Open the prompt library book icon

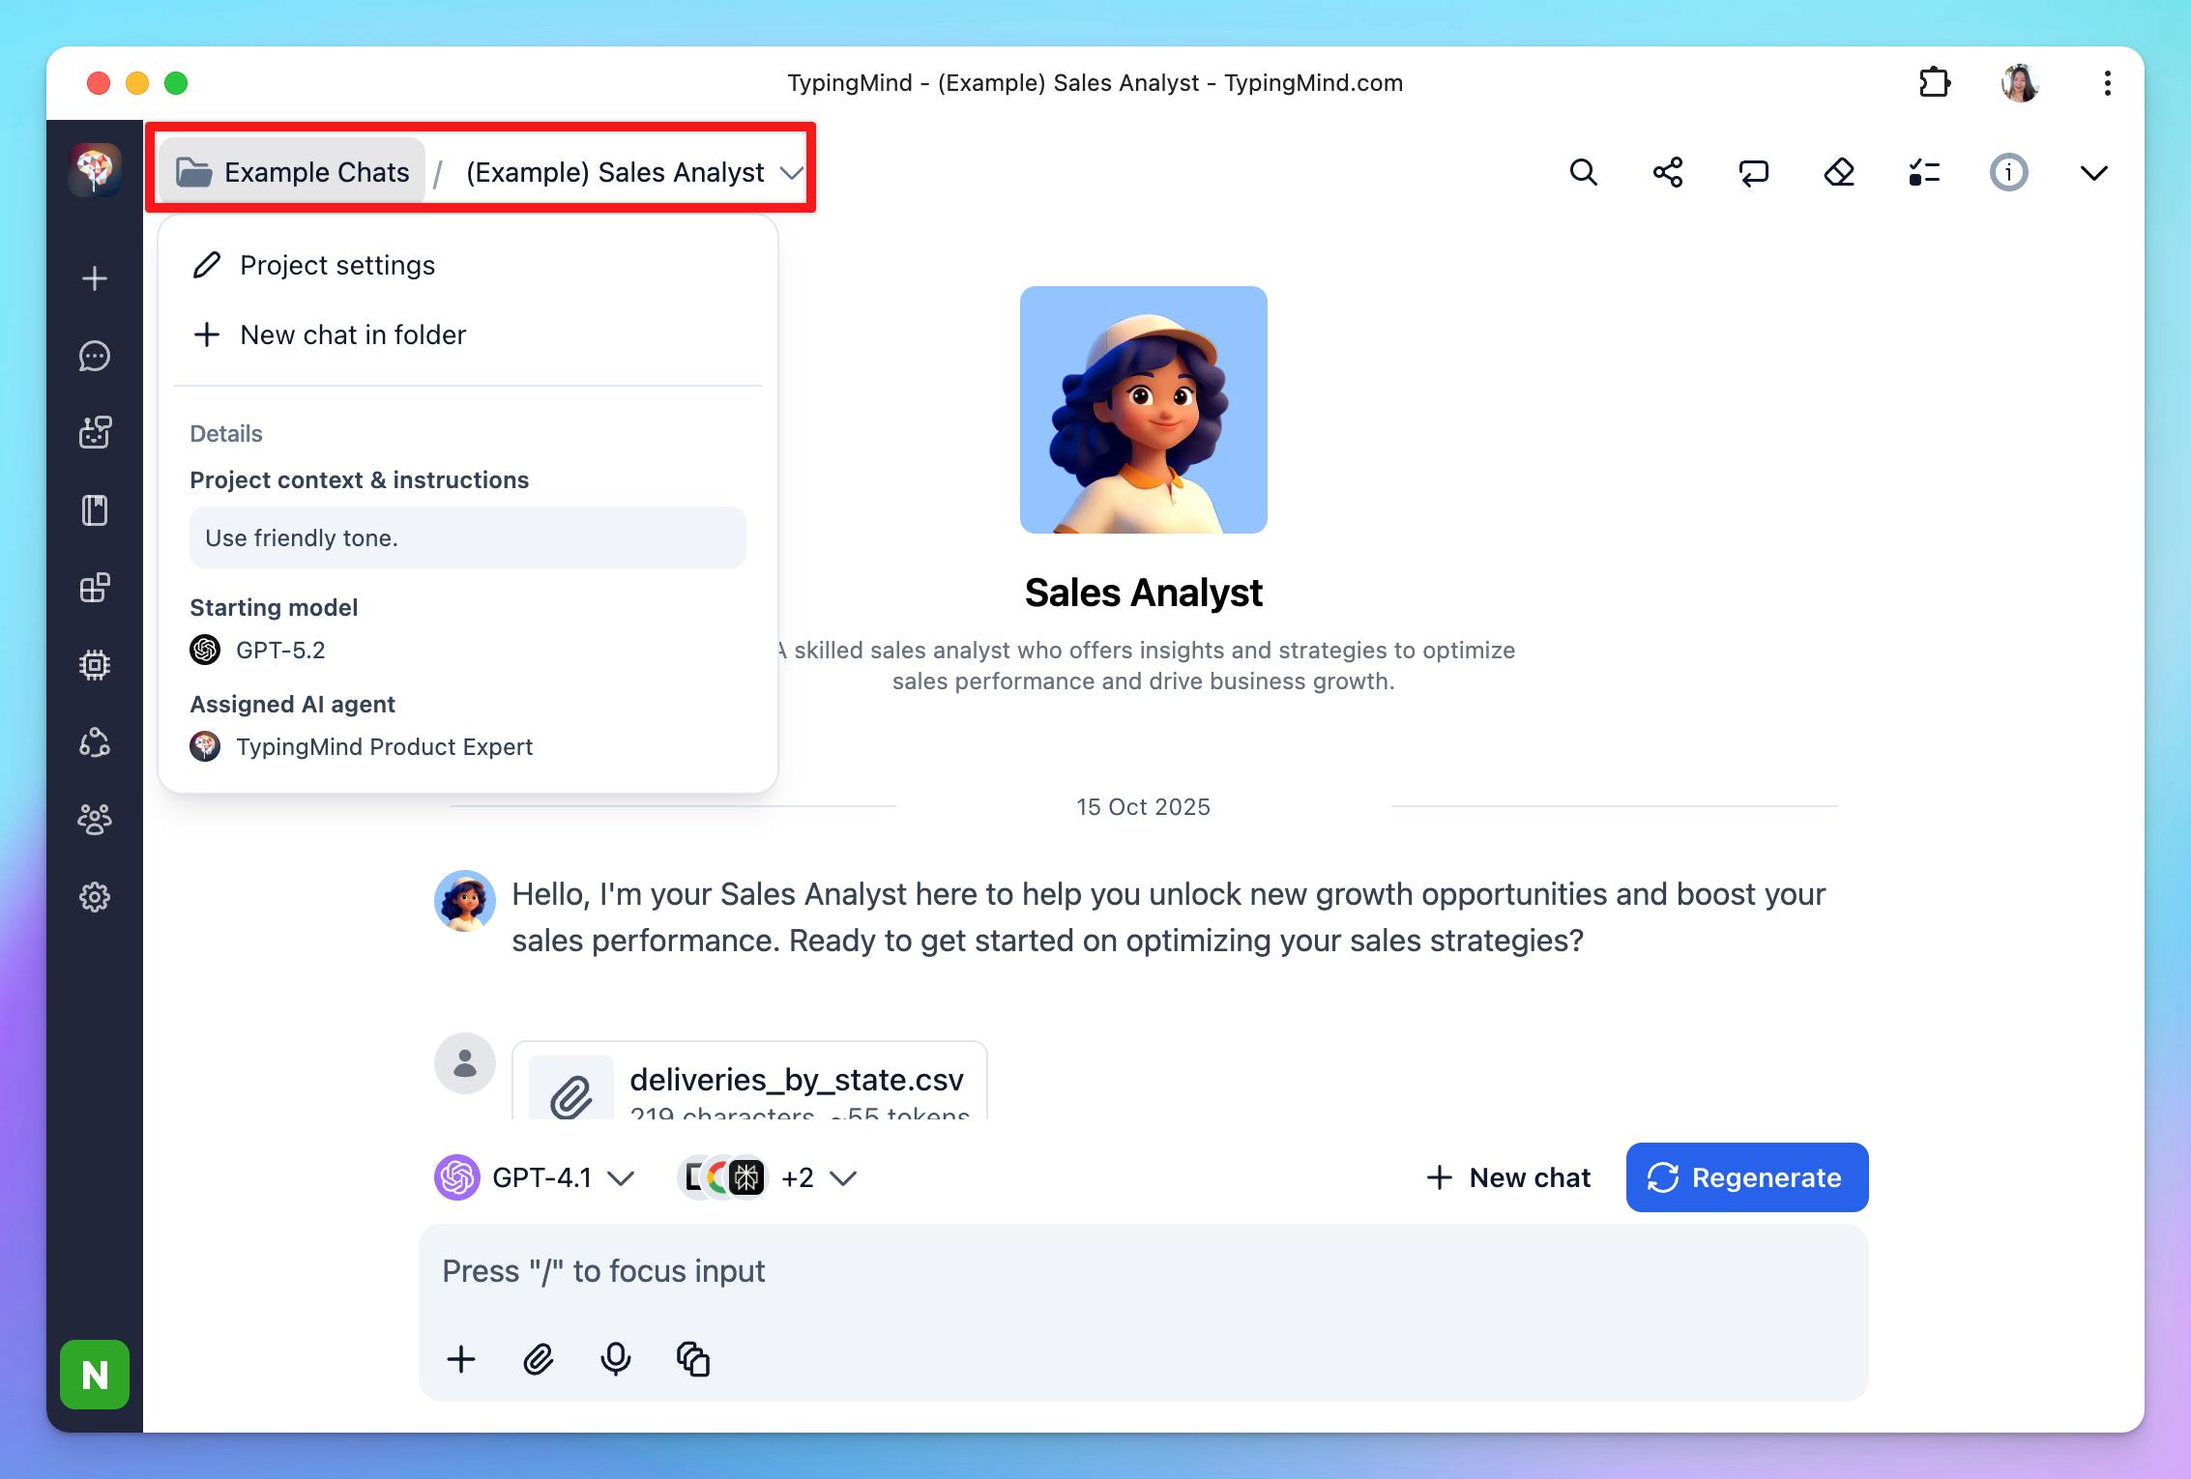click(x=95, y=510)
